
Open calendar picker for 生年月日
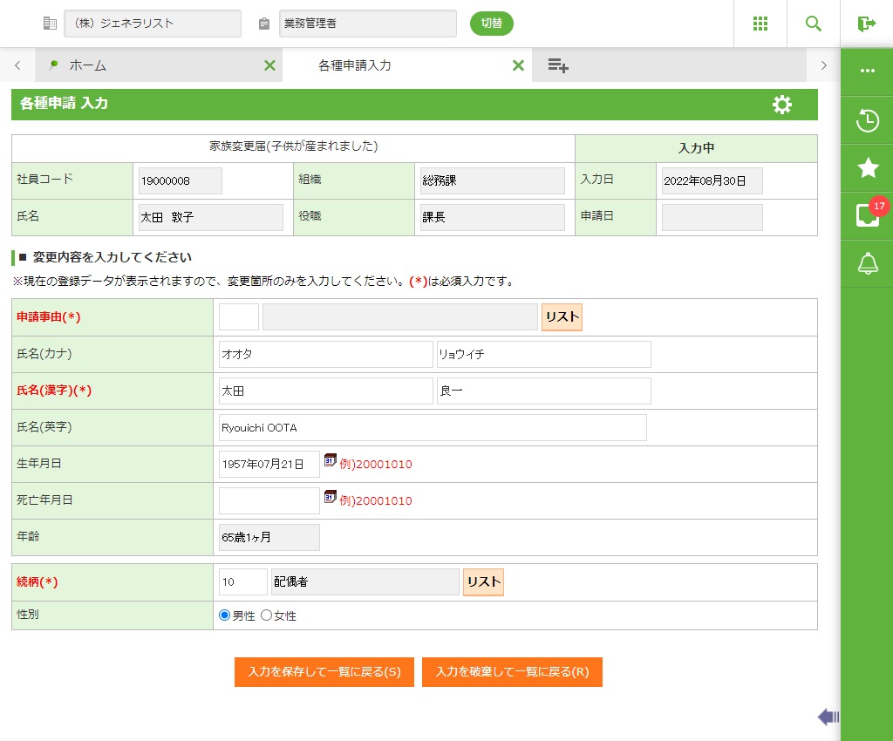click(x=330, y=460)
